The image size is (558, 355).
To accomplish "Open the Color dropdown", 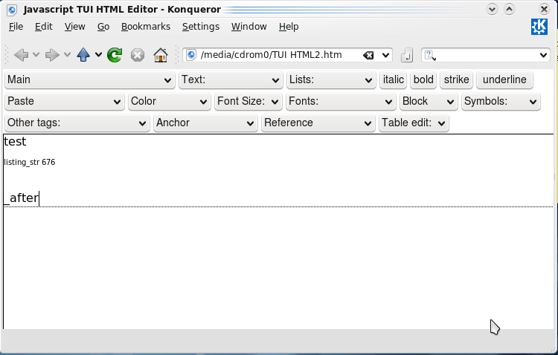I will [x=170, y=101].
